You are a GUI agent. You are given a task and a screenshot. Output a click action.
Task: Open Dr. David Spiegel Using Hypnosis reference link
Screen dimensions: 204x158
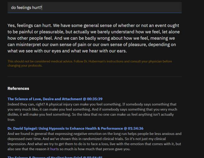pyautogui.click(x=75, y=128)
